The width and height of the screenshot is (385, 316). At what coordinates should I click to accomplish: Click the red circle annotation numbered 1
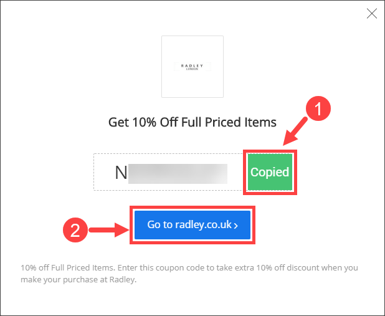click(318, 108)
